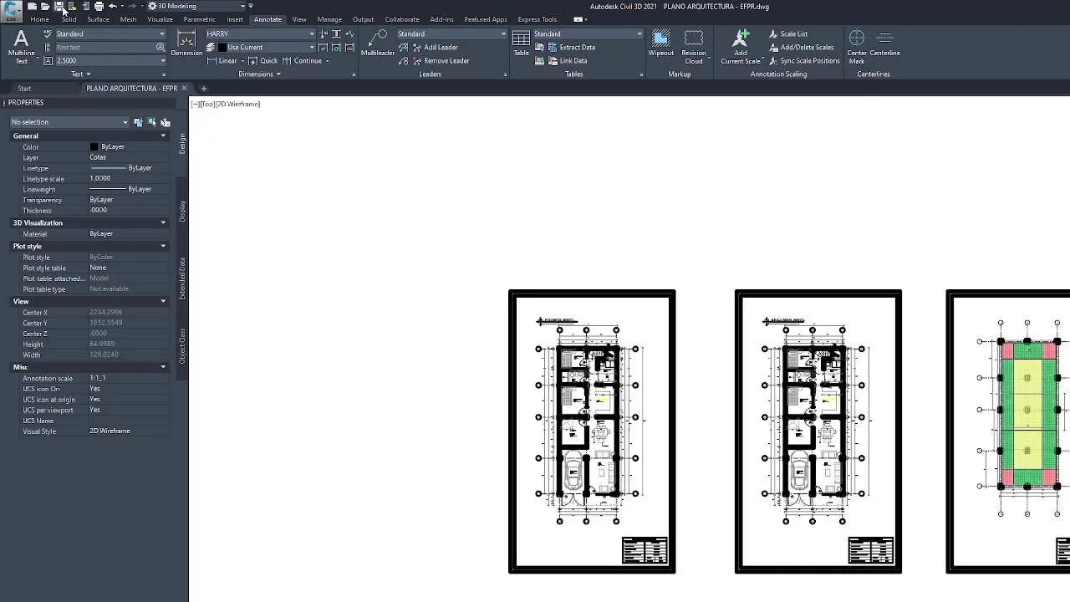Click the Undo arrow icon
The image size is (1070, 602).
[x=112, y=6]
